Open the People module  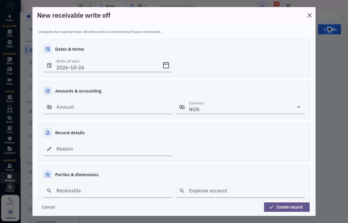click(x=9, y=168)
